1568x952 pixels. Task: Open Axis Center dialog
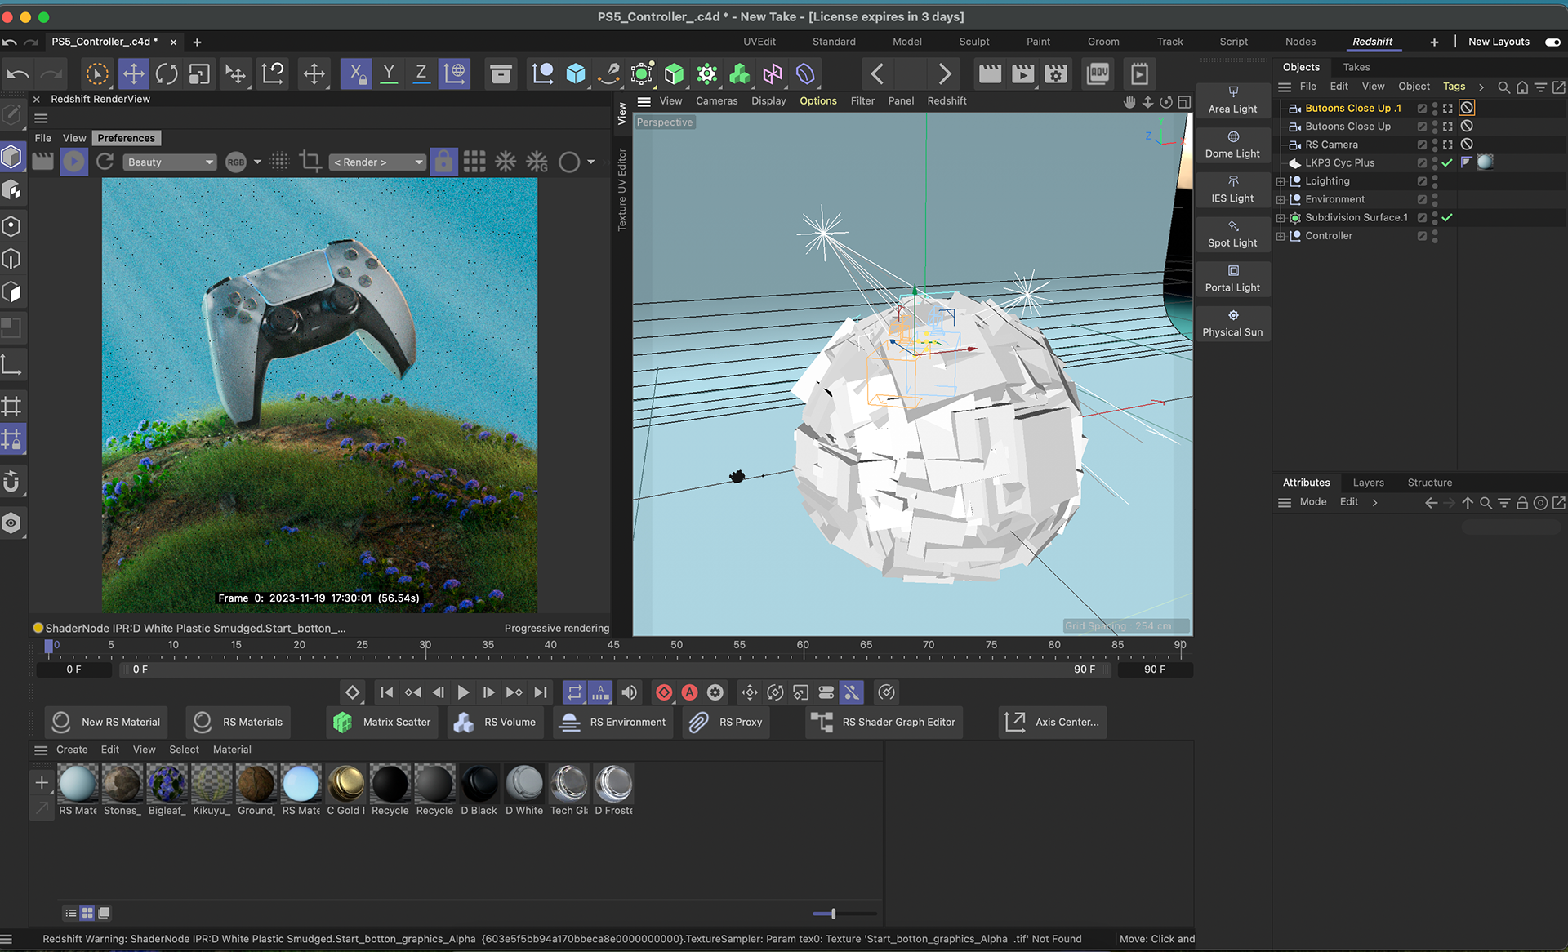click(x=1052, y=722)
